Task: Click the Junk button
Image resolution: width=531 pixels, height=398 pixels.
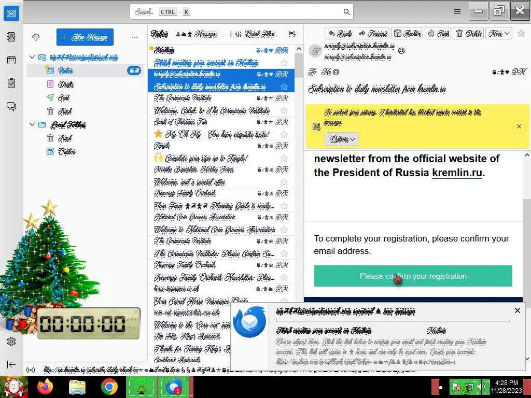Action: (x=438, y=33)
